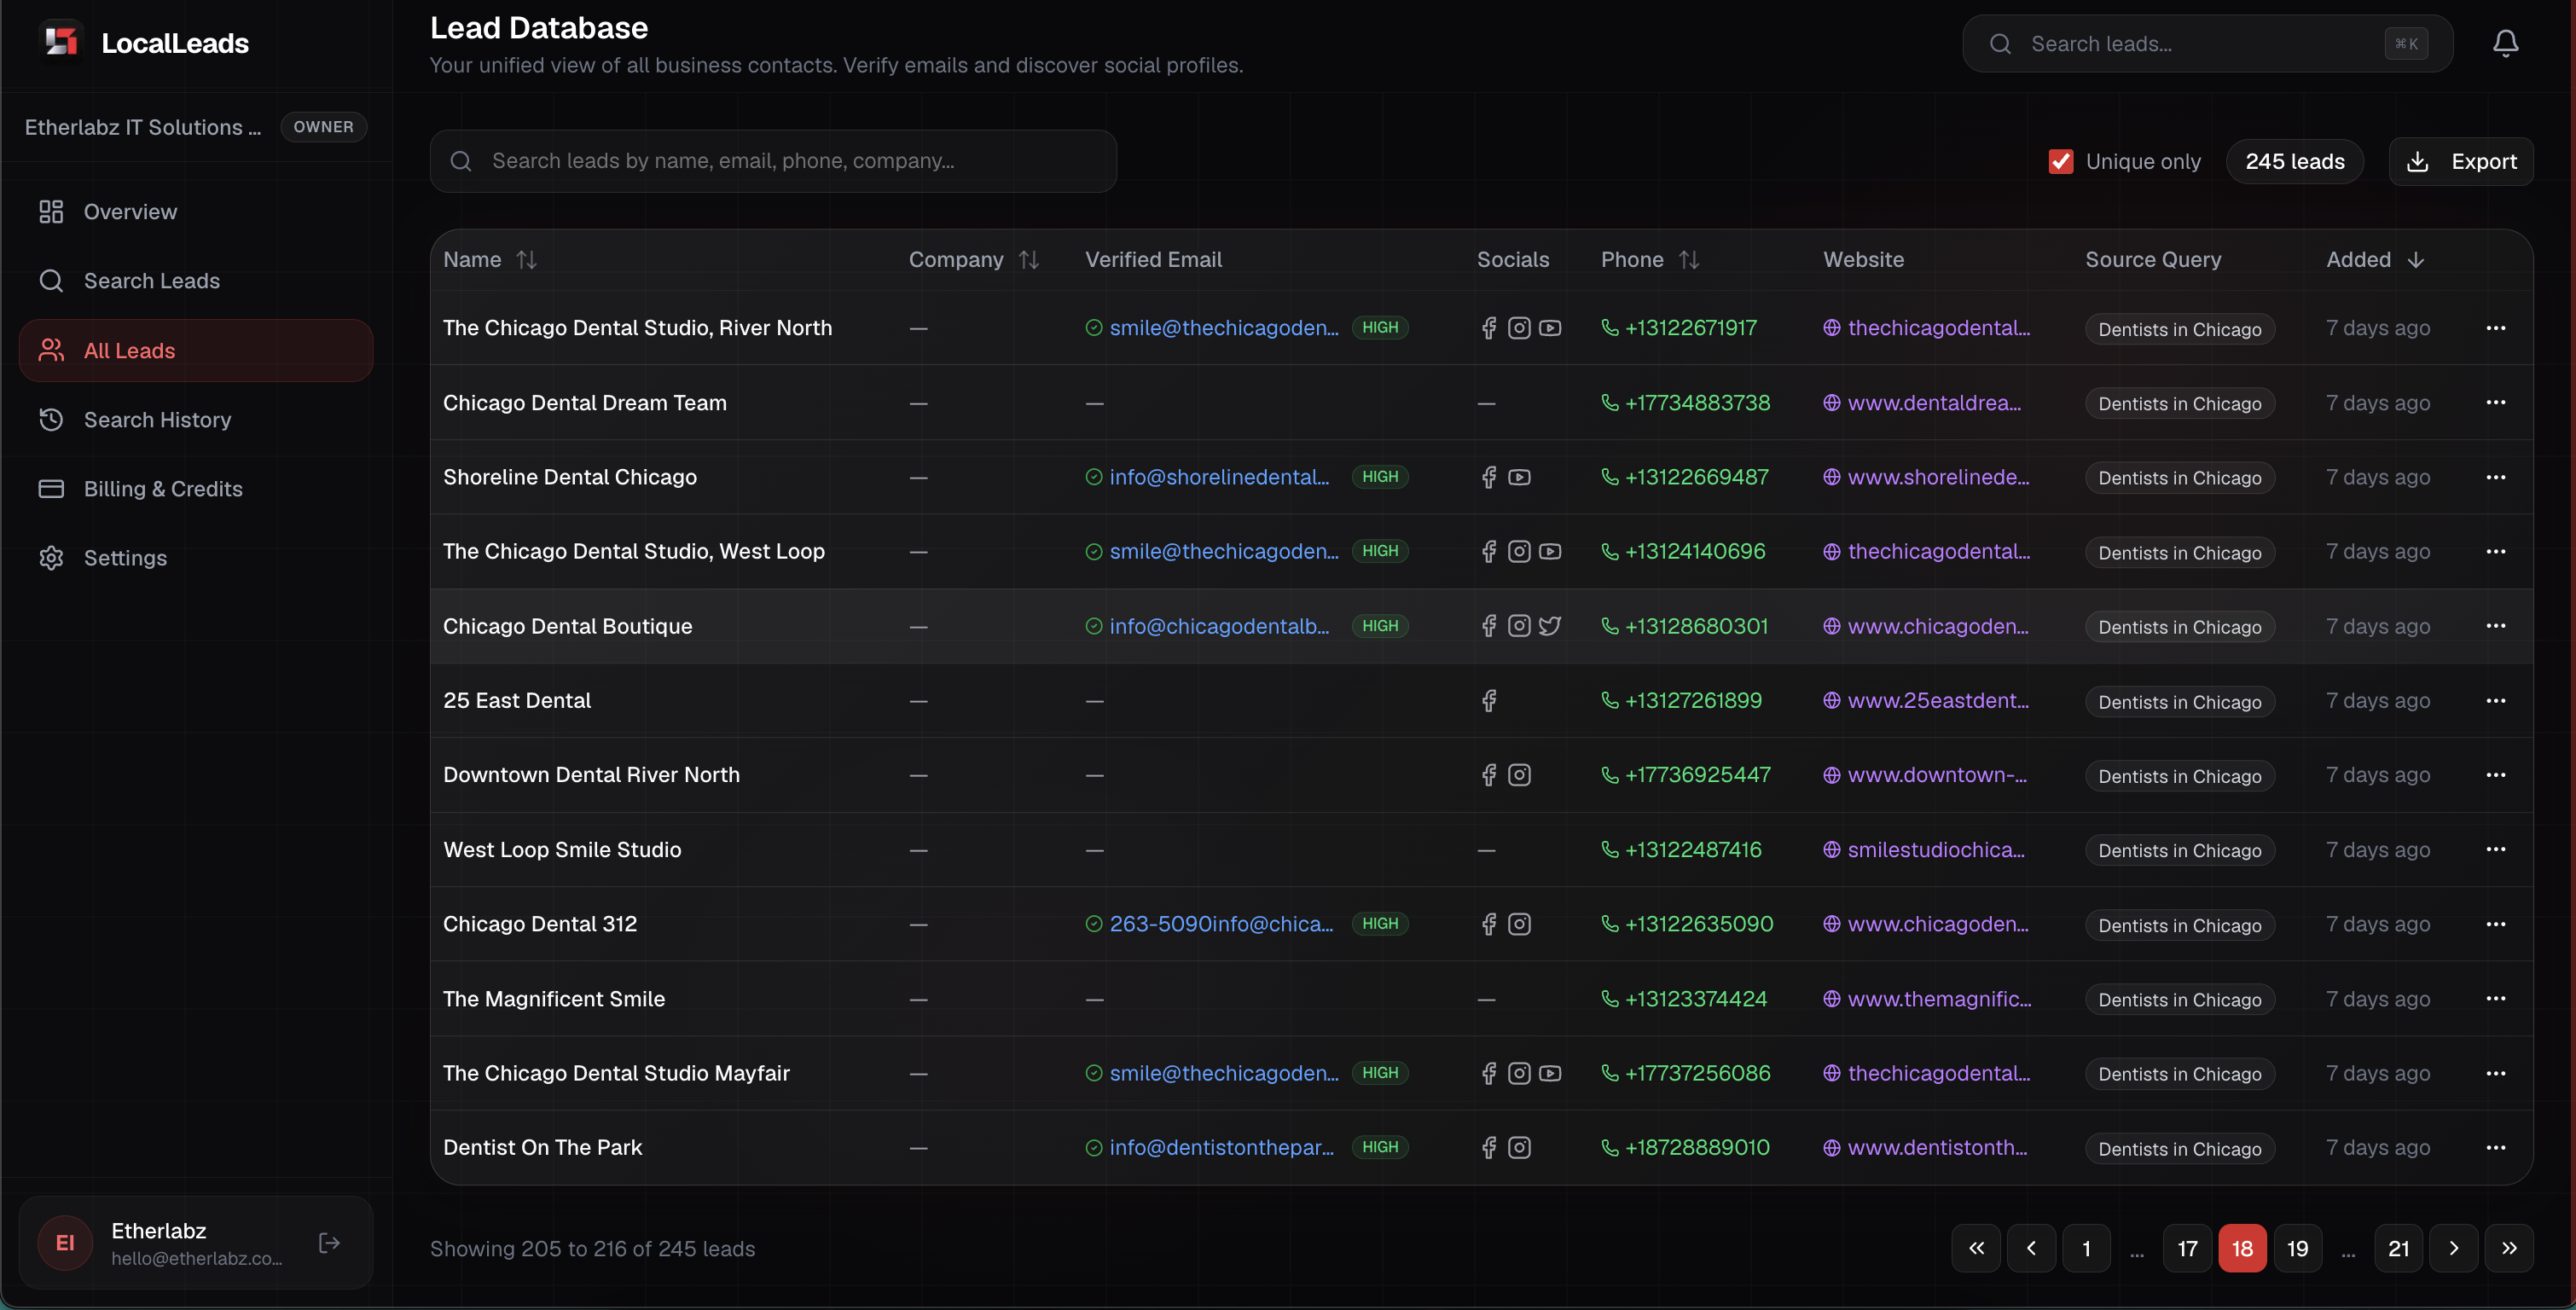
Task: Open YouTube channel for The Chicago Dental Studio Mayfair
Action: point(1551,1073)
